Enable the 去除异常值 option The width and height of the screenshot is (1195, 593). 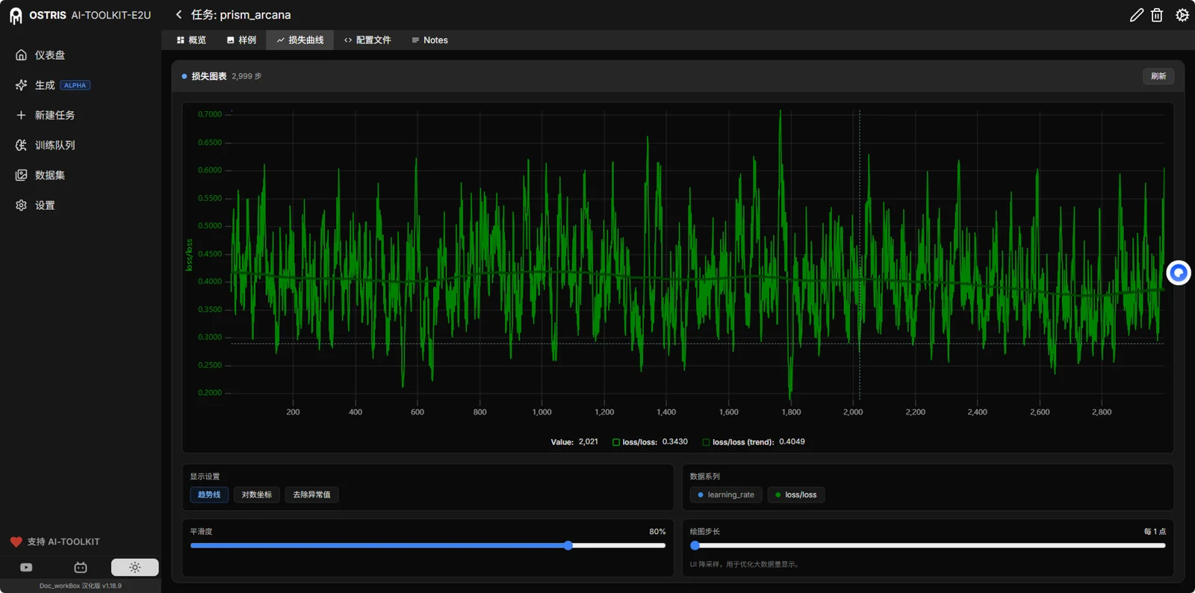tap(311, 494)
